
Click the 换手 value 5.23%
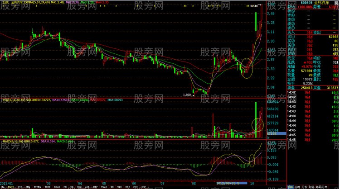[308, 84]
